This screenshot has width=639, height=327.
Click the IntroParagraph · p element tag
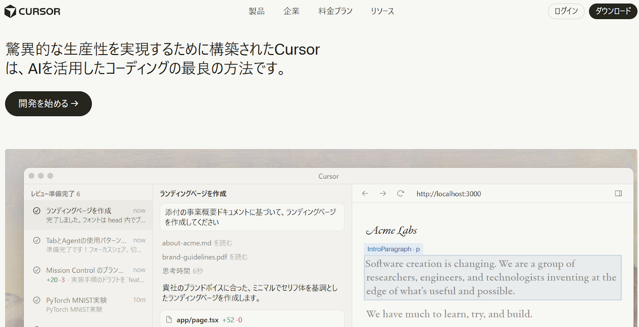pos(393,249)
